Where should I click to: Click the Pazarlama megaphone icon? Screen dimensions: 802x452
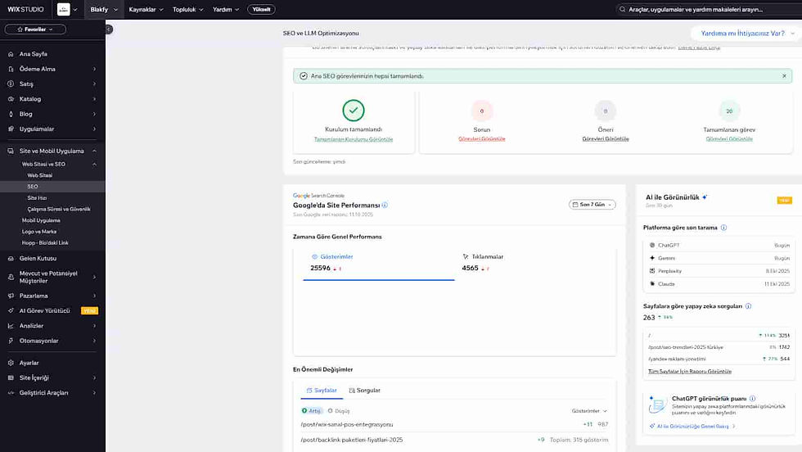11,296
